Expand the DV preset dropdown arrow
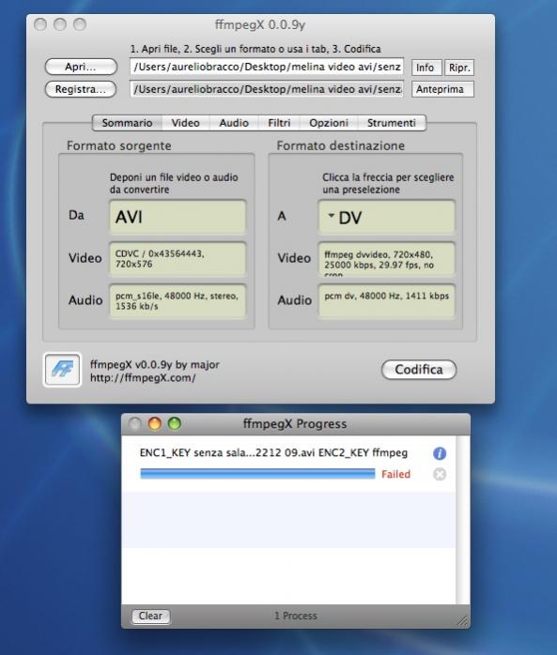 [x=332, y=216]
